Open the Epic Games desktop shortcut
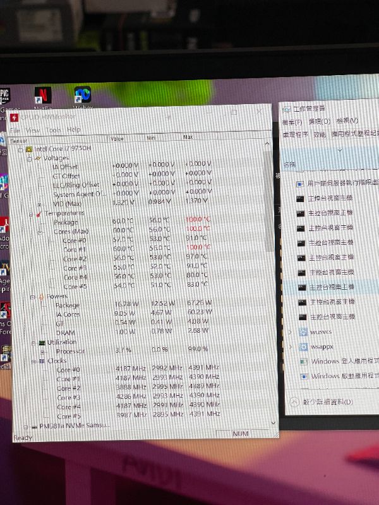Screen dimensions: 379x505 pyautogui.click(x=4, y=96)
